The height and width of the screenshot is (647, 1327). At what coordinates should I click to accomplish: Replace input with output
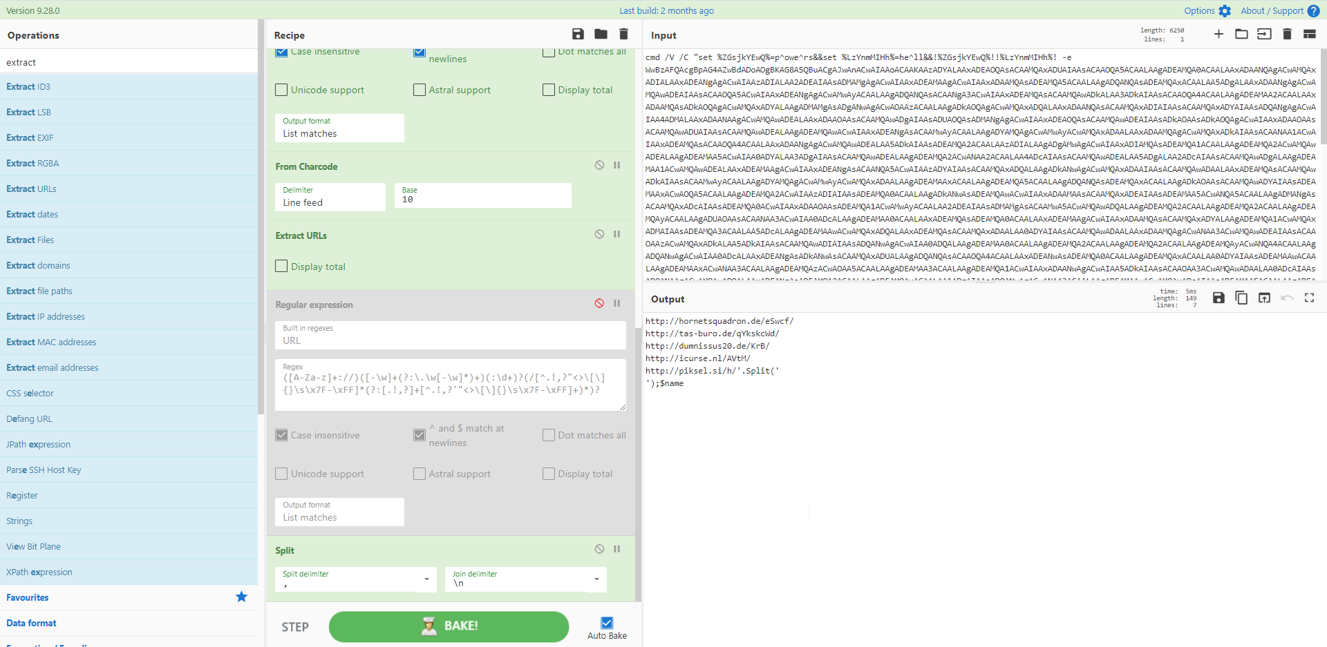tap(1264, 298)
